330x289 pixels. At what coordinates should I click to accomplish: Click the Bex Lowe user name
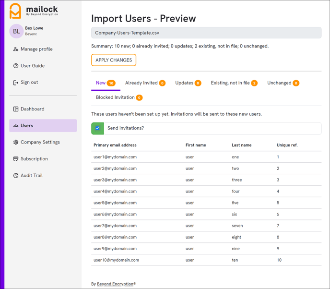click(x=34, y=28)
